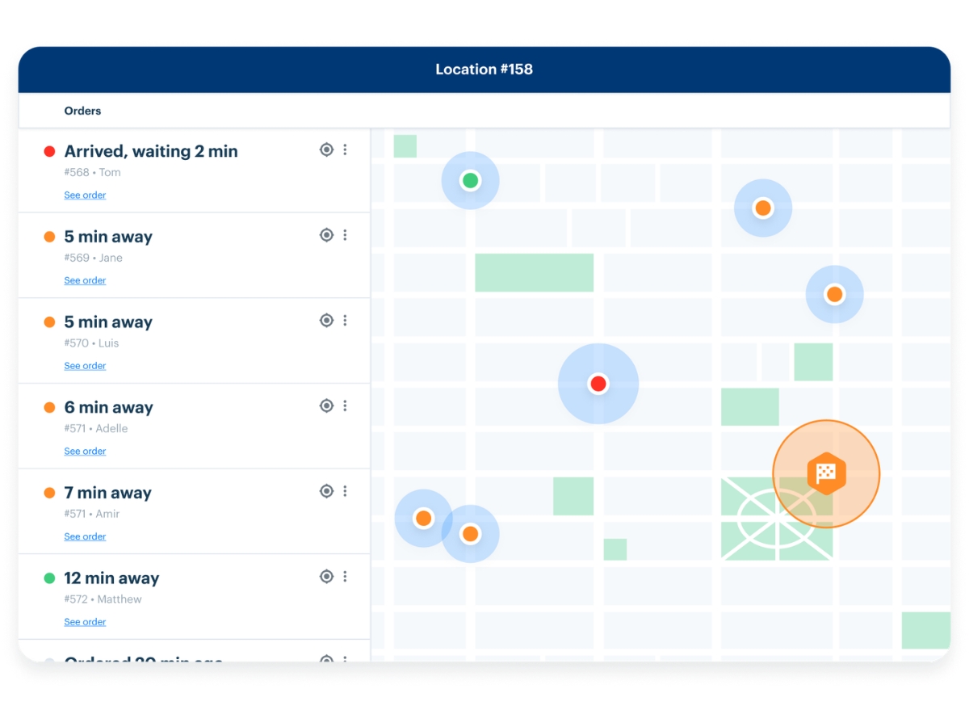This screenshot has height=727, width=969.
Task: Click the "6 min away" heading
Action: 108,408
